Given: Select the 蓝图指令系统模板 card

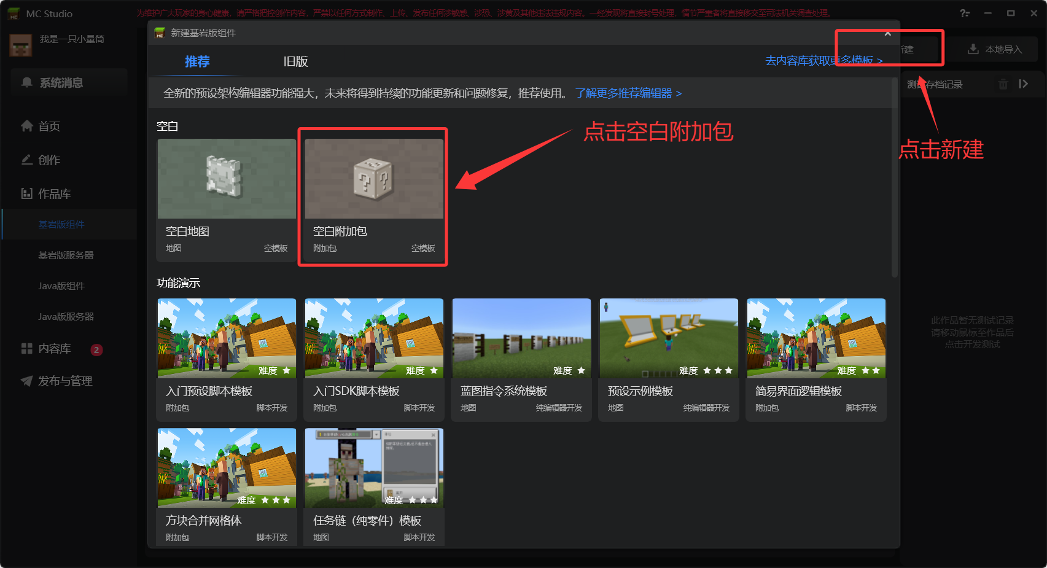Looking at the screenshot, I should (521, 360).
